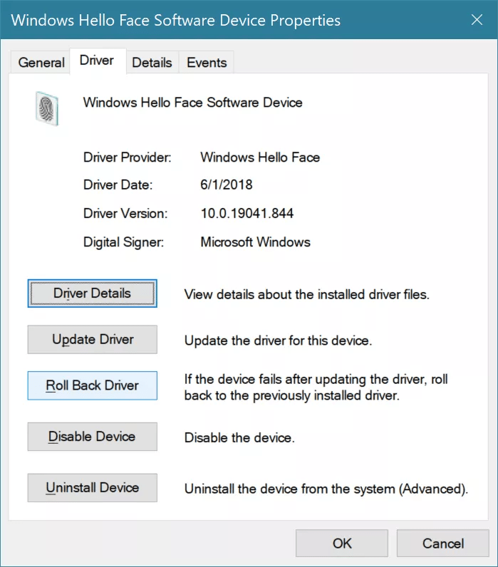Click text 'Disable the device.'
Image resolution: width=498 pixels, height=567 pixels.
pyautogui.click(x=239, y=437)
